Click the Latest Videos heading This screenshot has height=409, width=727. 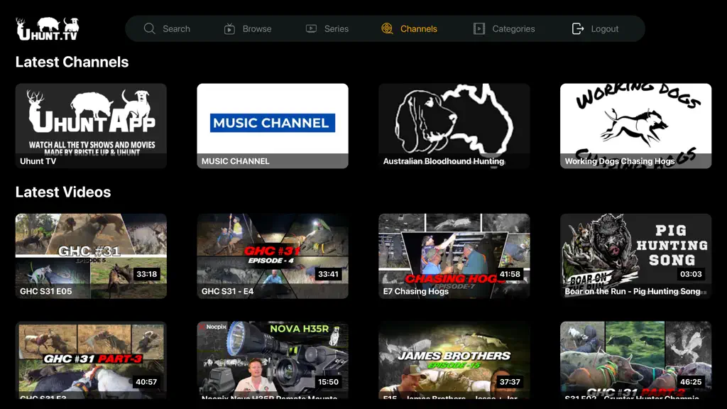point(63,192)
